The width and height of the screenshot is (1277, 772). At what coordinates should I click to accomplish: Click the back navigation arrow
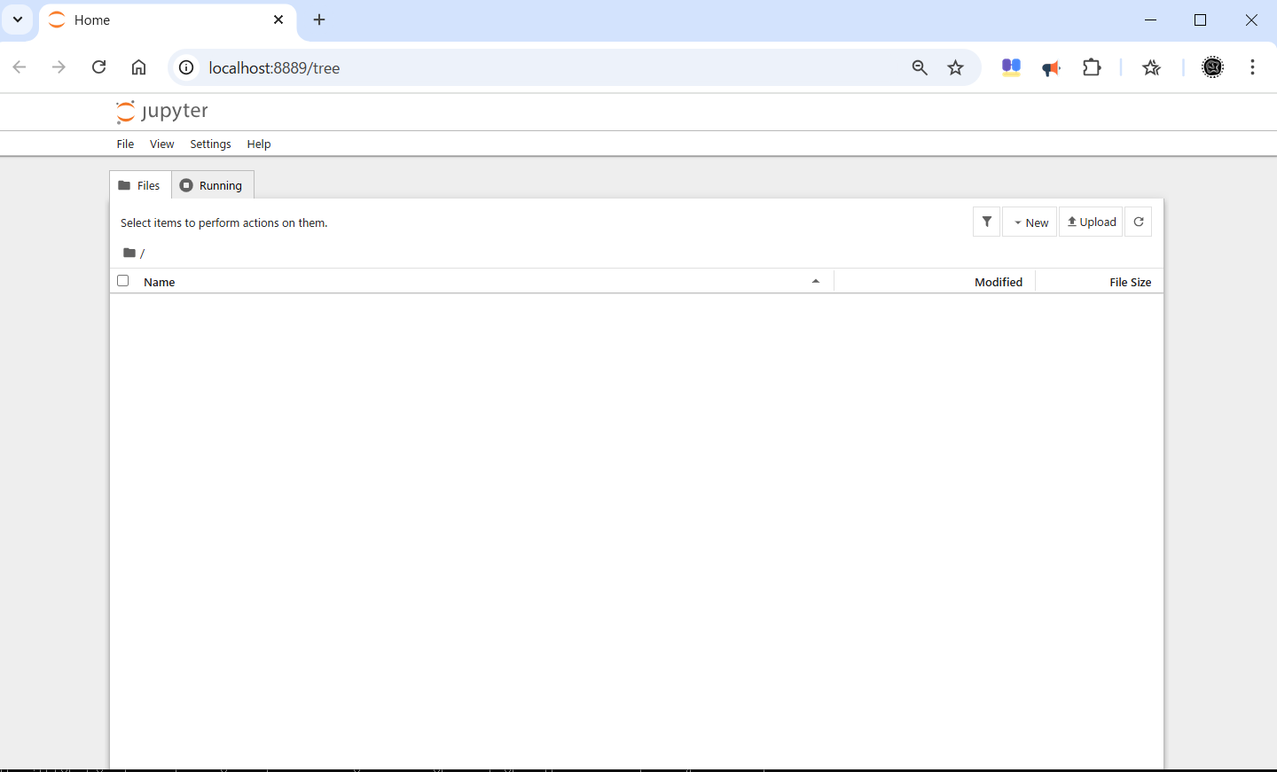coord(20,66)
